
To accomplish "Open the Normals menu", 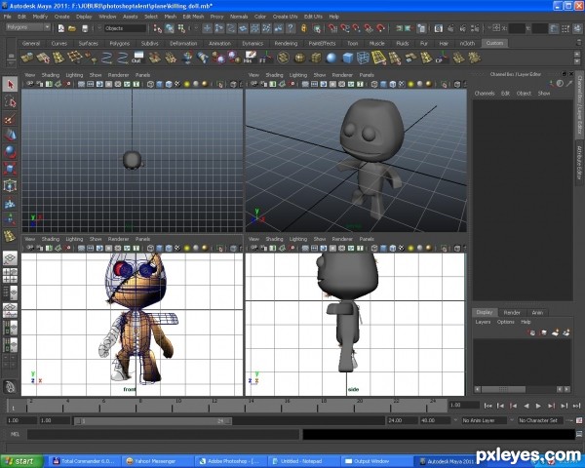I will [x=239, y=17].
